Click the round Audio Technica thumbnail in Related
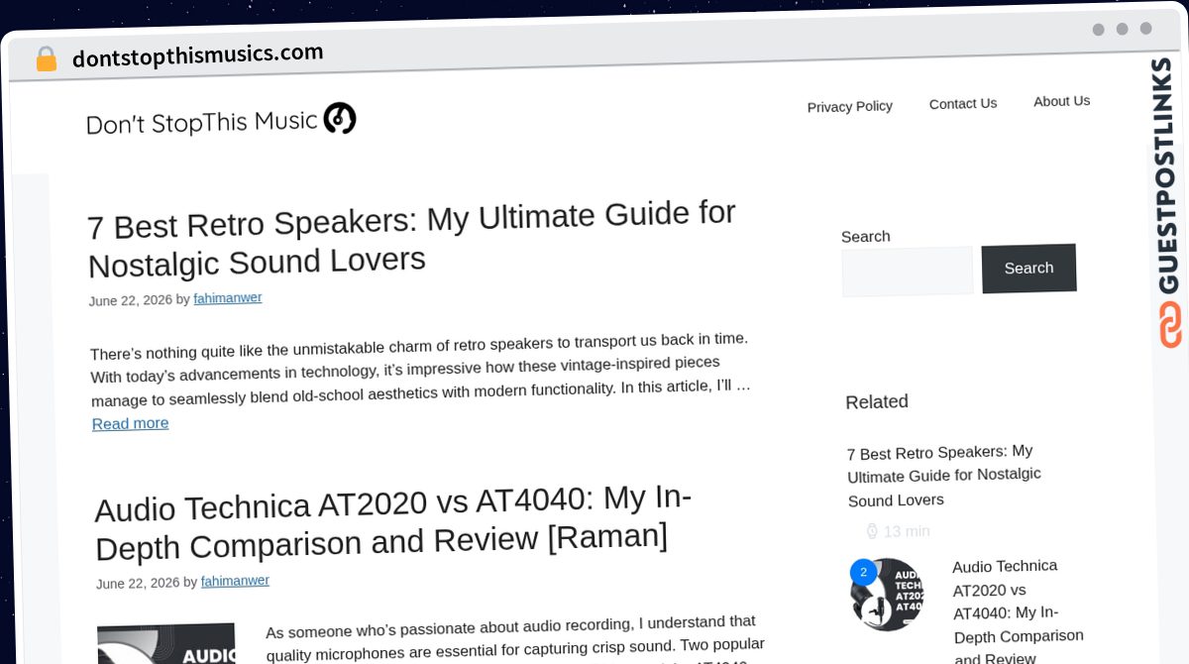The height and width of the screenshot is (664, 1189). coord(888,595)
